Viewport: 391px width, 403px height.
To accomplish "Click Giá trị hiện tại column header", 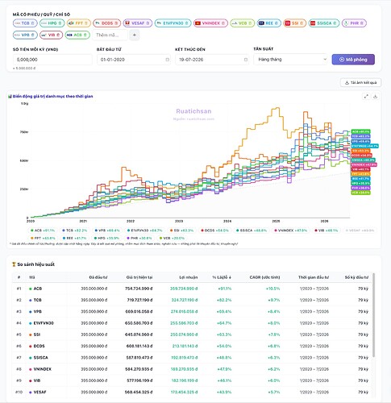I will click(x=139, y=277).
